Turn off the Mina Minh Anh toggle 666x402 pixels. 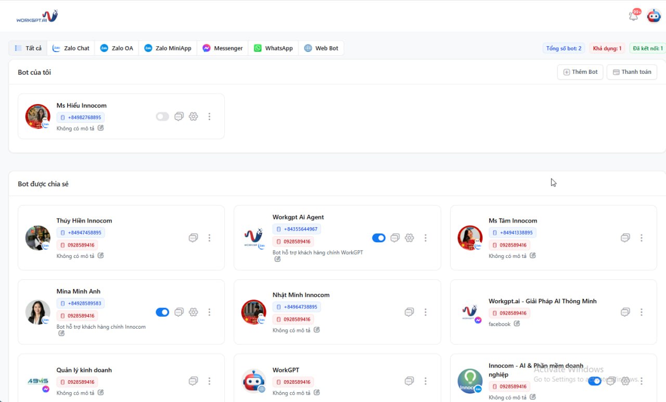[162, 312]
